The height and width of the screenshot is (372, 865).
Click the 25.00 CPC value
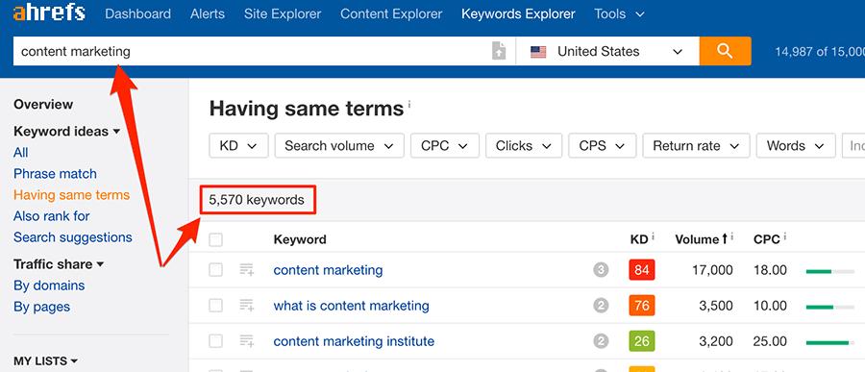(770, 341)
